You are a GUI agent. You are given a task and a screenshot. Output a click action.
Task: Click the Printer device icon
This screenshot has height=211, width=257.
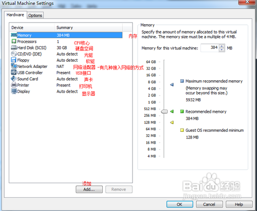pyautogui.click(x=14, y=85)
